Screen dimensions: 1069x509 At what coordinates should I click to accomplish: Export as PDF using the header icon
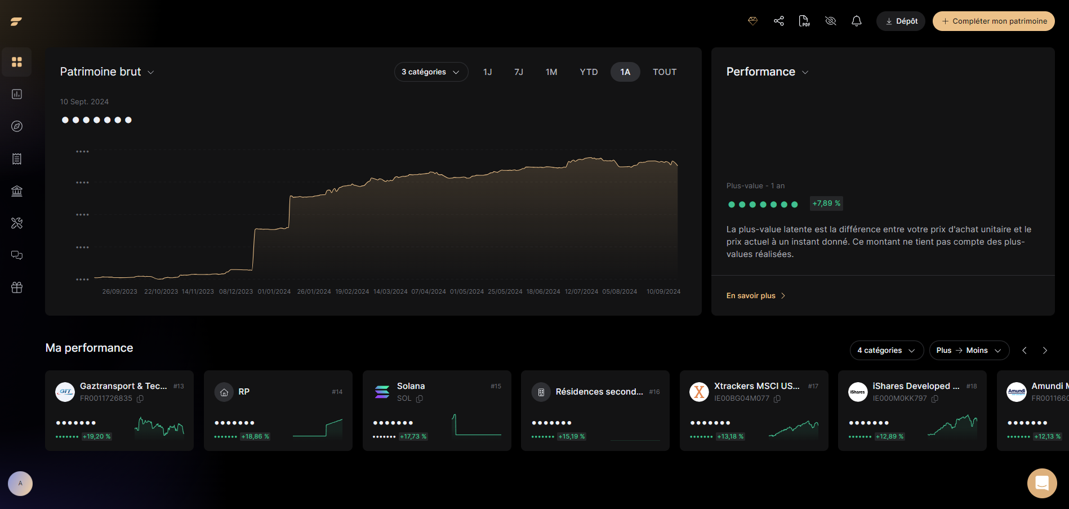pos(804,21)
